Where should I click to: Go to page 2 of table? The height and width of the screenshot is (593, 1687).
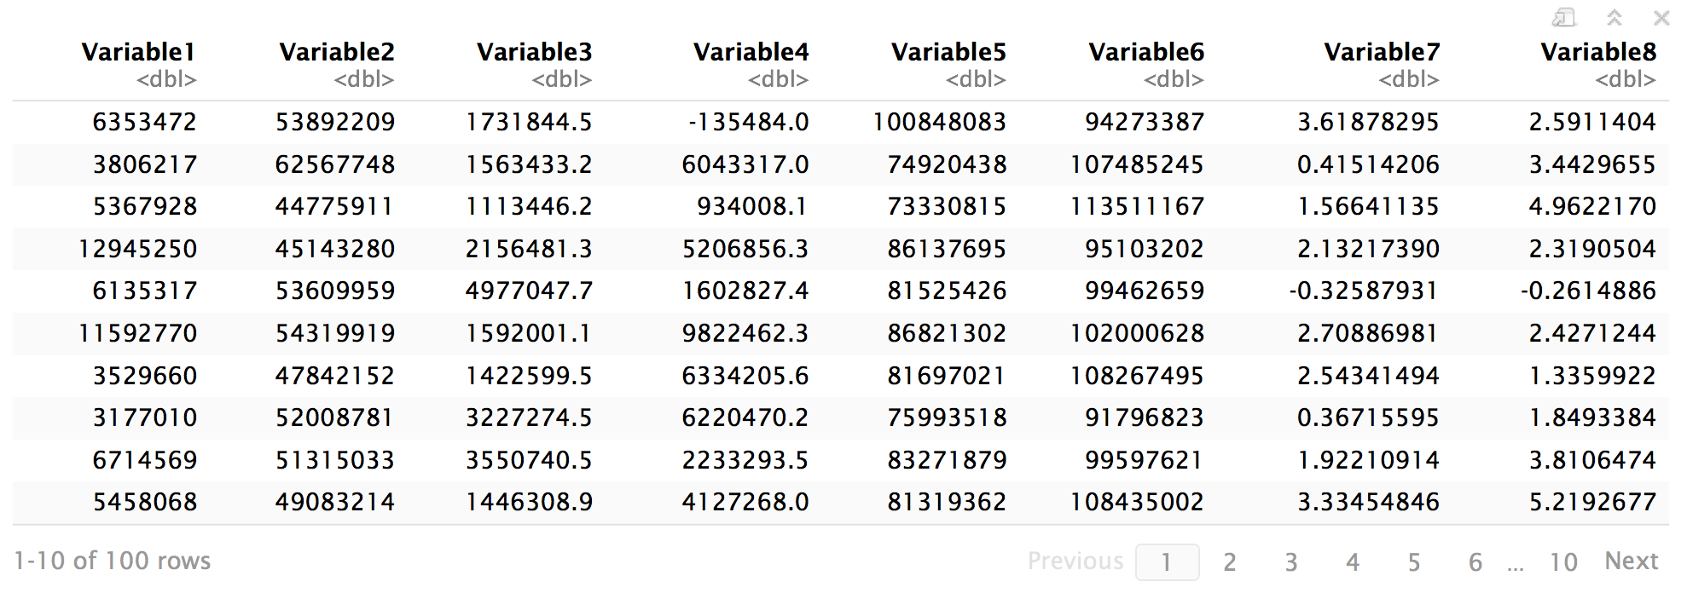[x=1230, y=562]
